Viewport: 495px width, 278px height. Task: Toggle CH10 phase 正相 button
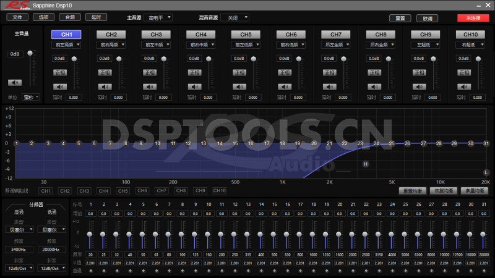pyautogui.click(x=463, y=72)
